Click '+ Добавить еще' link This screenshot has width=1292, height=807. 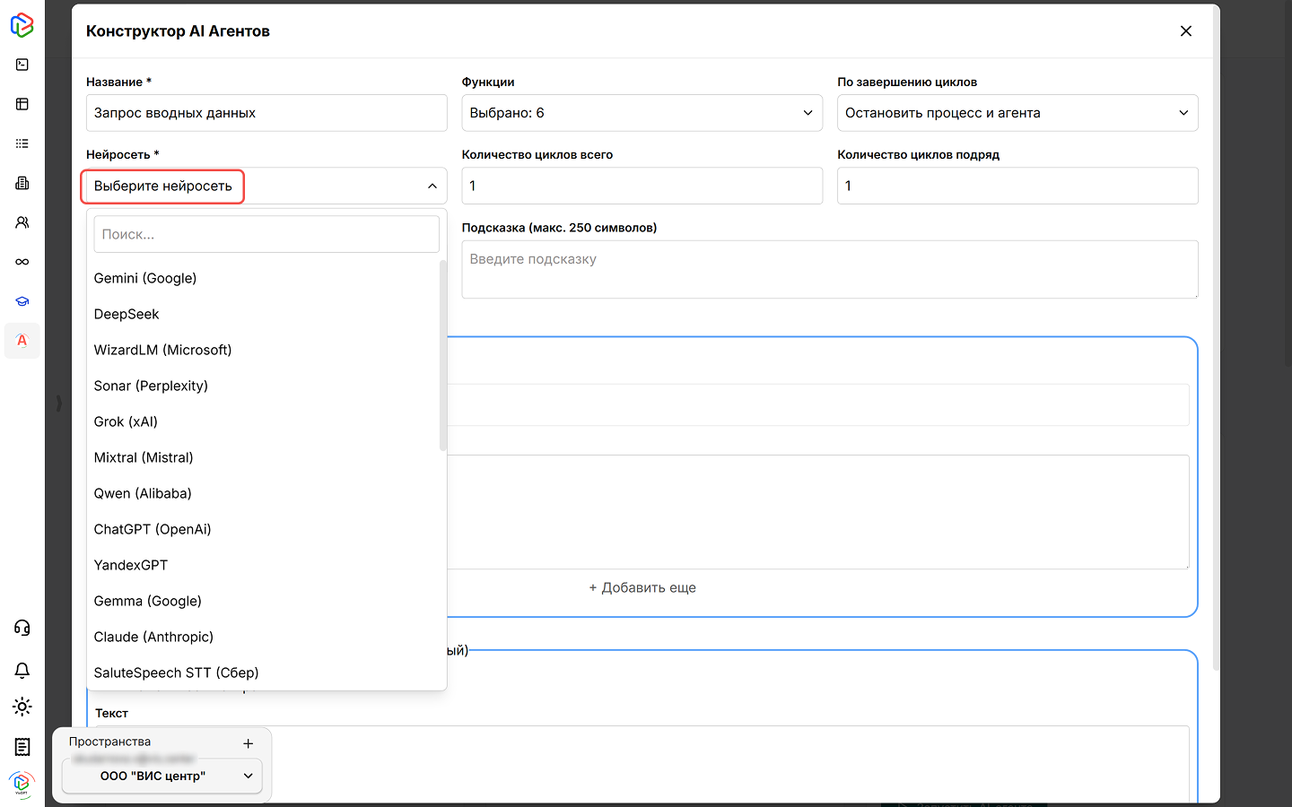pos(642,588)
